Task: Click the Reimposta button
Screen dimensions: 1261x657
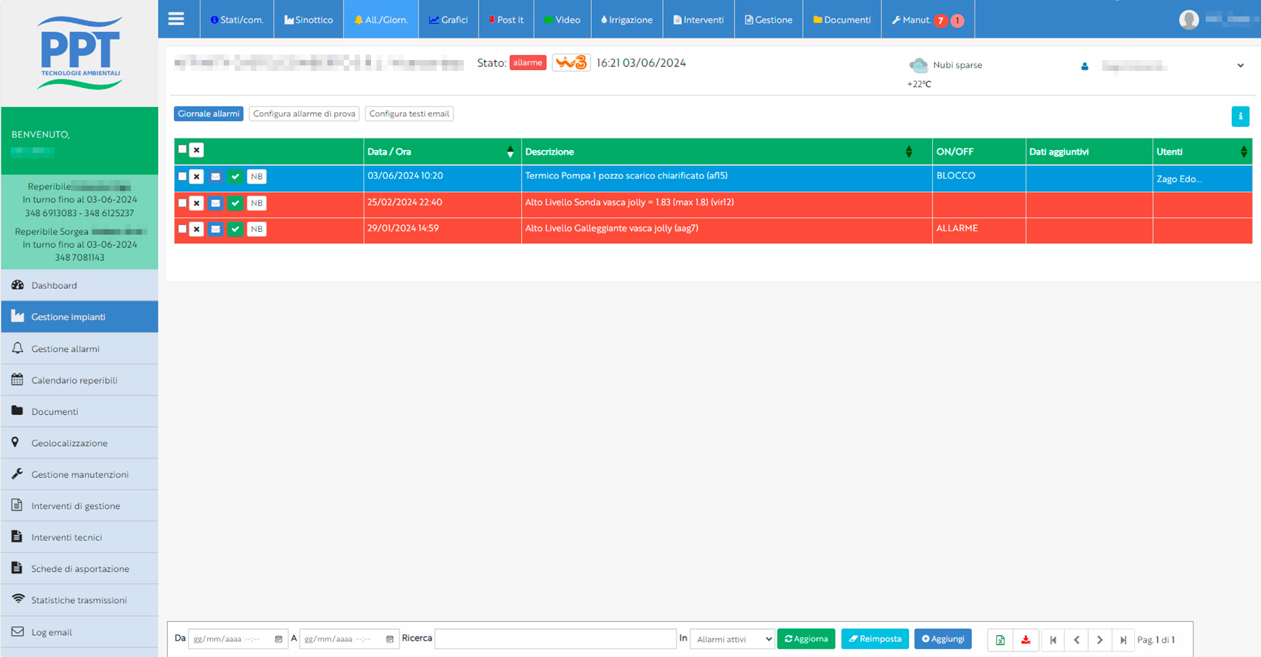Action: [875, 639]
